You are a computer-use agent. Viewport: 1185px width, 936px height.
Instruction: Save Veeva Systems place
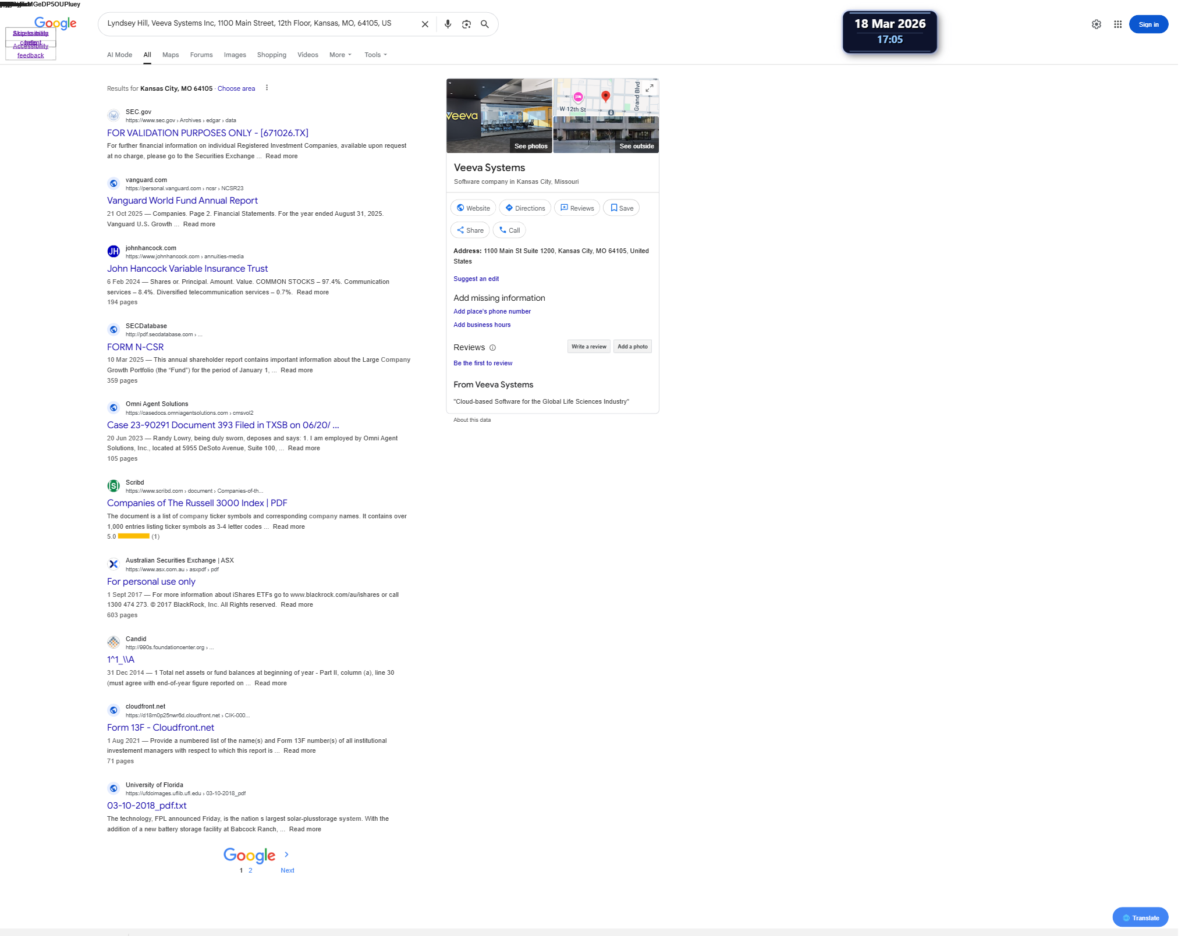pyautogui.click(x=621, y=208)
